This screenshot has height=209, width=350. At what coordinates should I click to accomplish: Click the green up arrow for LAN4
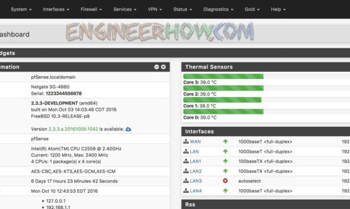(x=226, y=191)
